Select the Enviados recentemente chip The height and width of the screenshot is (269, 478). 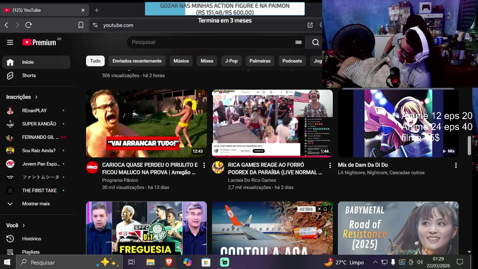[x=137, y=61]
